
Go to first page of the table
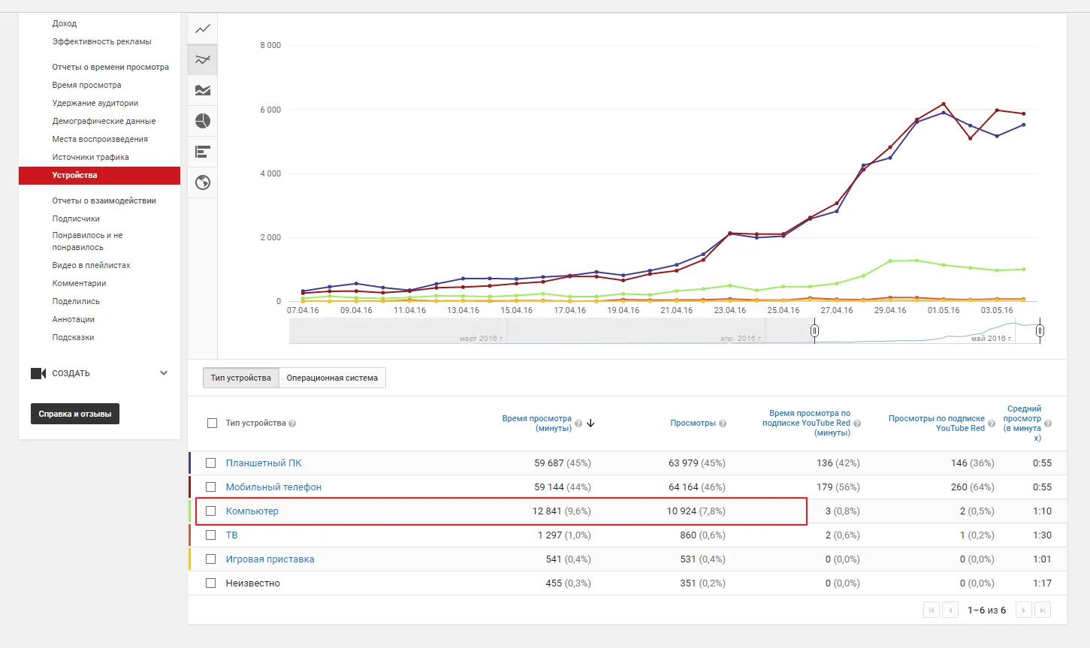click(931, 610)
